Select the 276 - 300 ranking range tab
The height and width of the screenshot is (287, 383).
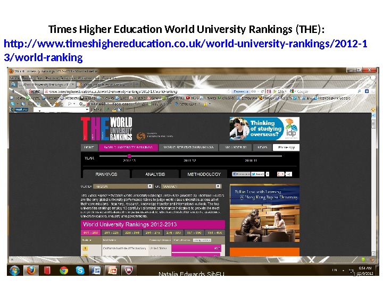[x=173, y=233]
